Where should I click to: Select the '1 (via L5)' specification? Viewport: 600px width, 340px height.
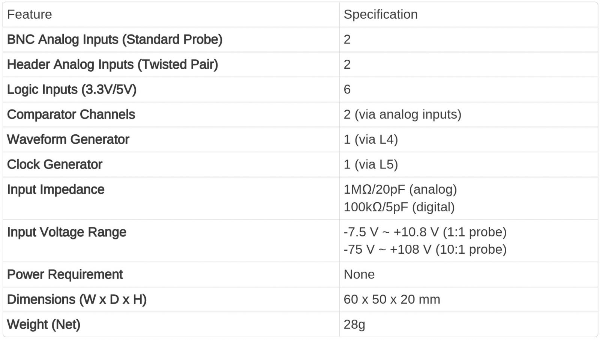[x=370, y=164]
